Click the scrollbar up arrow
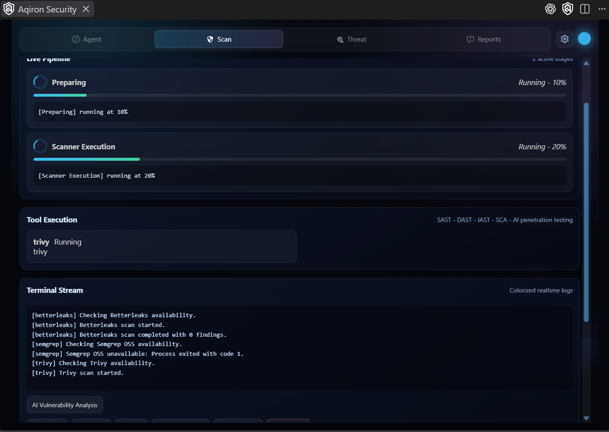This screenshot has height=432, width=609. click(586, 63)
